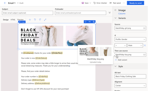This screenshot has height=91, width=148.
Task: Open the Save options dropdown arrow
Action: (x=90, y=3)
